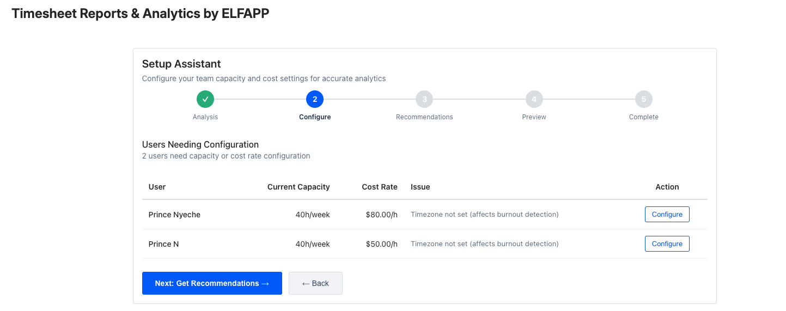Click the Preview step label
Image resolution: width=786 pixels, height=311 pixels.
coord(534,117)
